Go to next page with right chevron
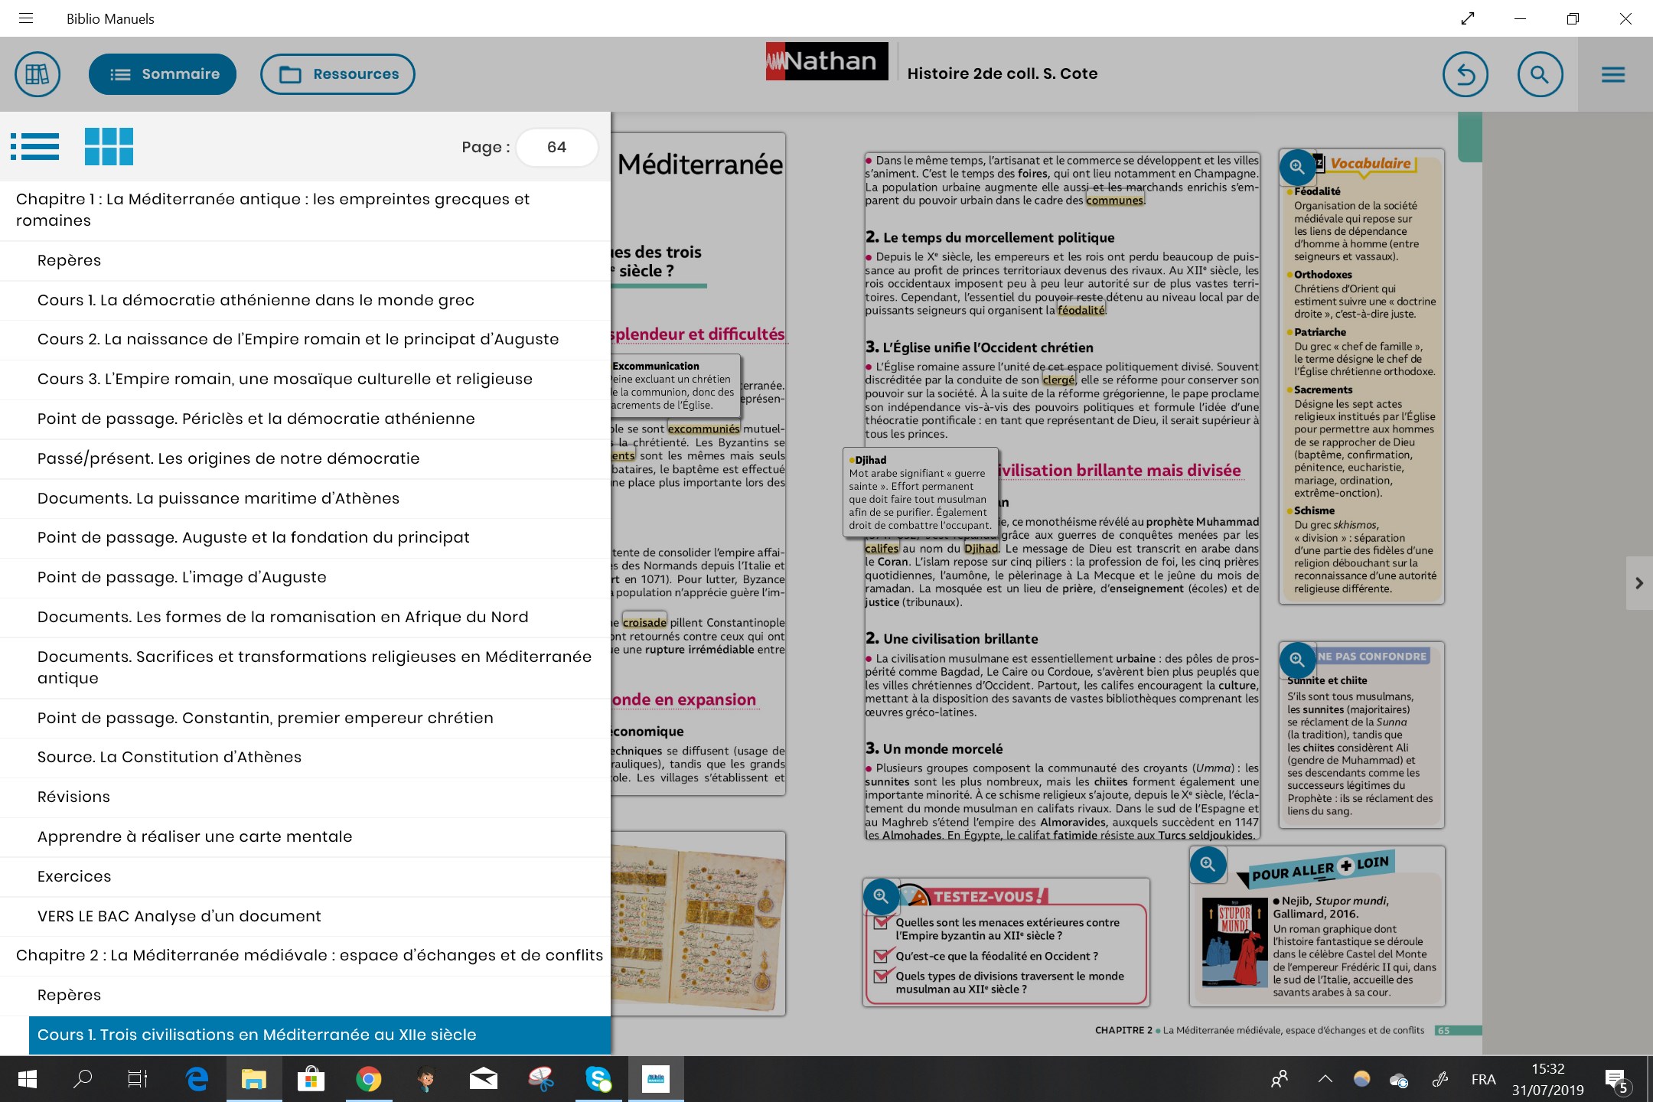 click(x=1638, y=583)
